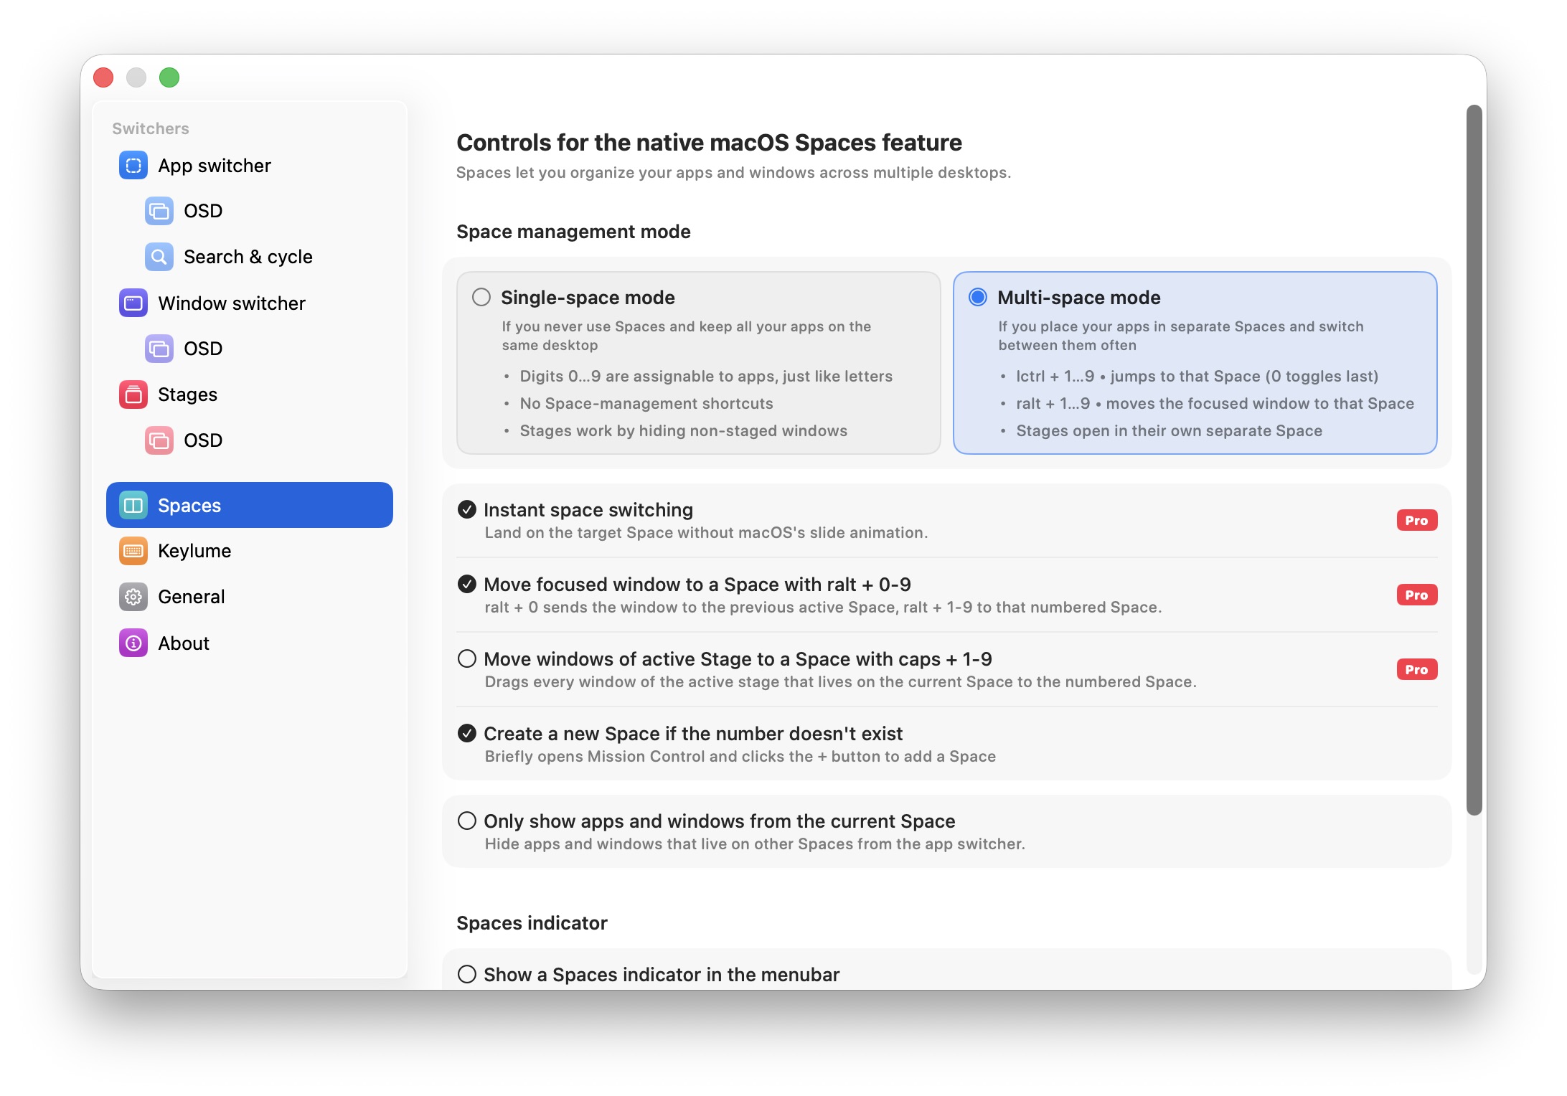Image resolution: width=1567 pixels, height=1096 pixels.
Task: Click "Hide apps and windows that live" description
Action: pyautogui.click(x=755, y=844)
